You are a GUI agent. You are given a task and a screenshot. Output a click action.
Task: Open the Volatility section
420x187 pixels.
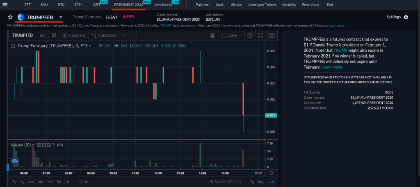tap(289, 5)
